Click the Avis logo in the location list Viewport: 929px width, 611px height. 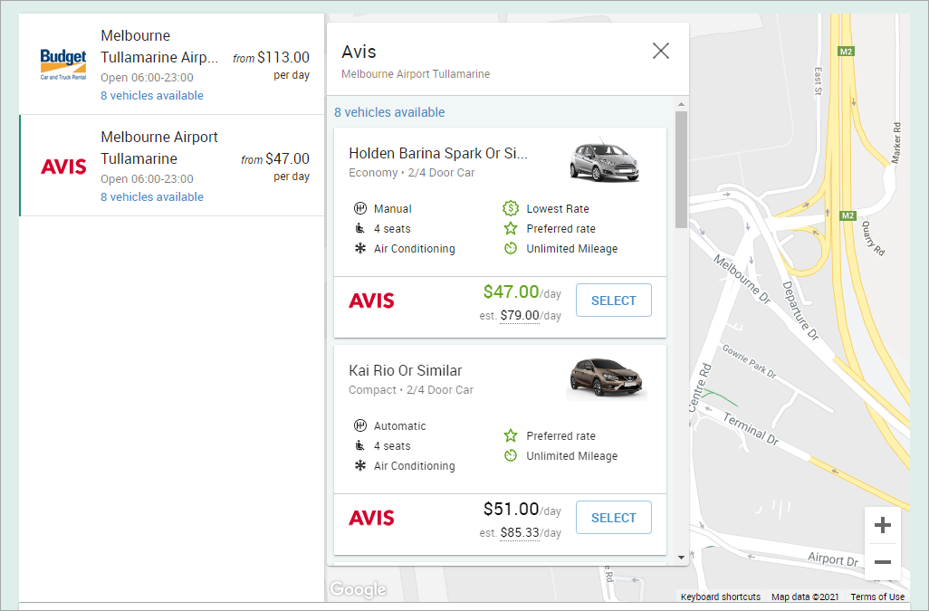click(x=63, y=167)
